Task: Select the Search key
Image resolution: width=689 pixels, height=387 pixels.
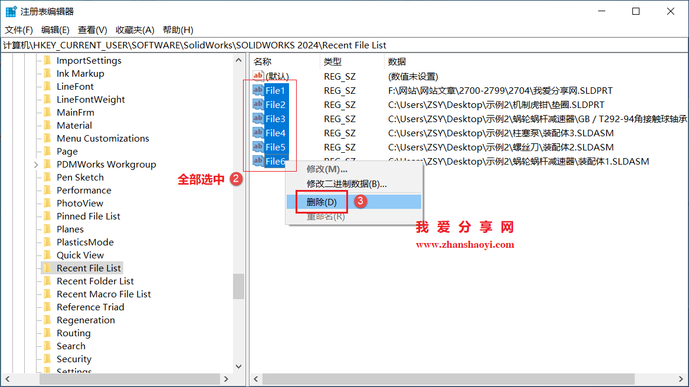Action: (71, 346)
